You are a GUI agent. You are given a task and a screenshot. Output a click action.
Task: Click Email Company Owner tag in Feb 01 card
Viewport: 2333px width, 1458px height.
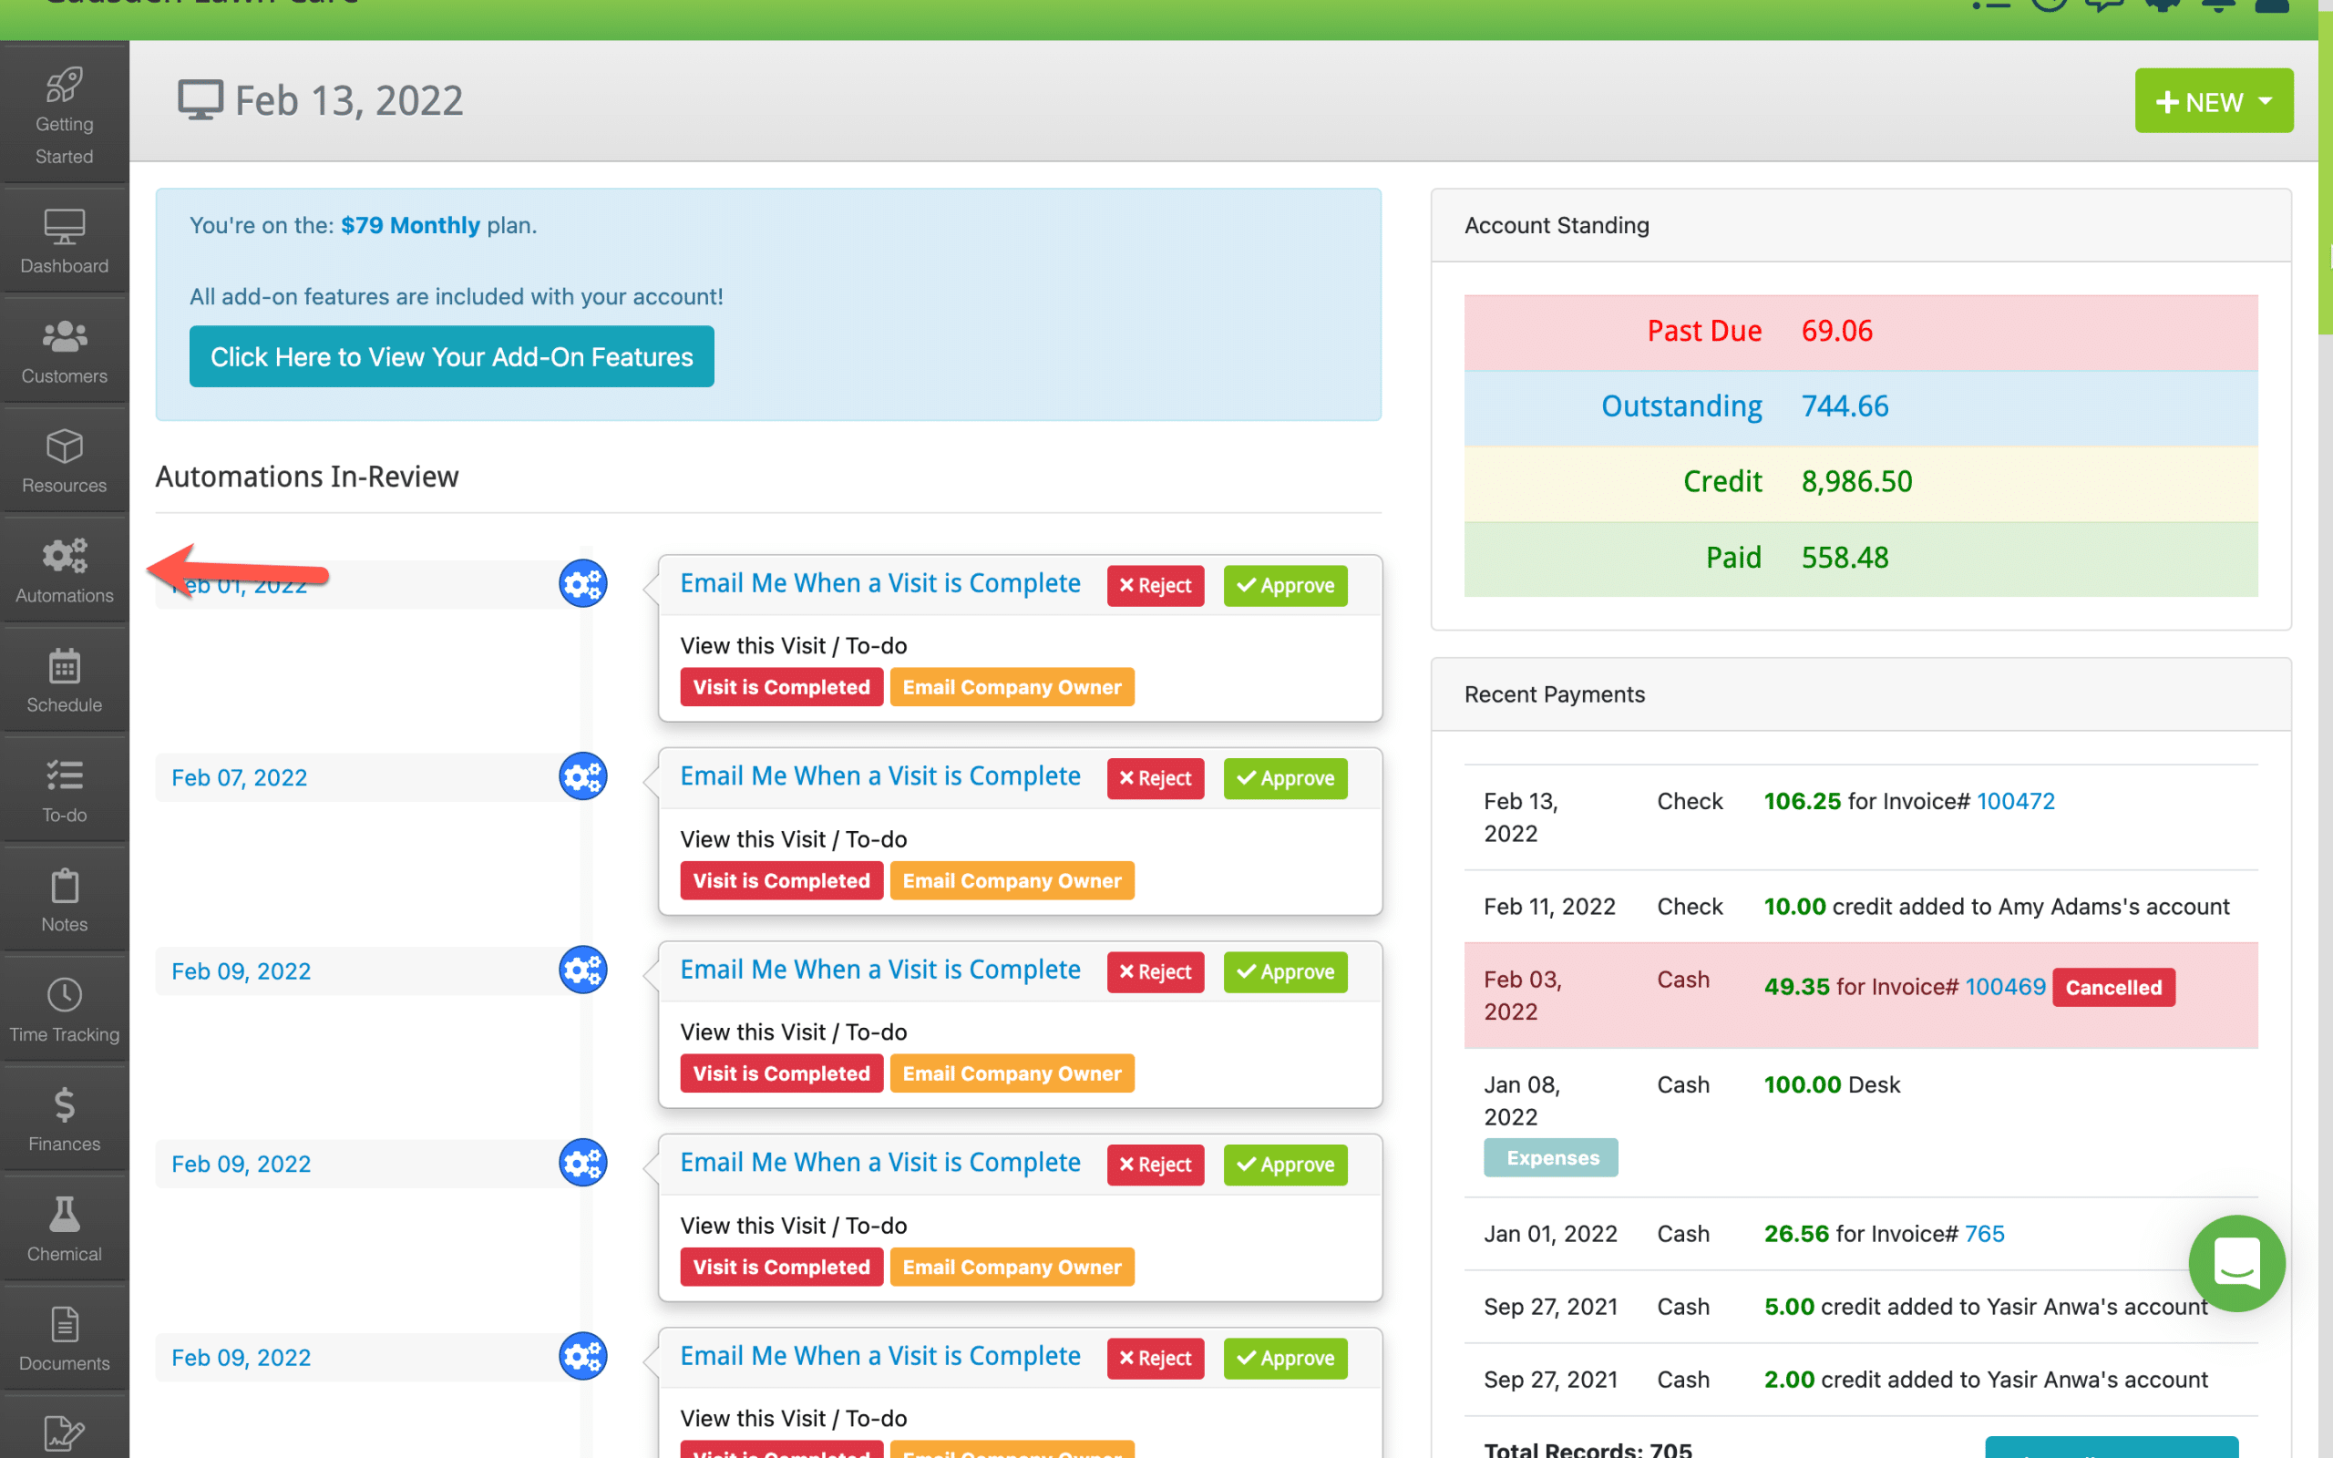(x=1012, y=687)
